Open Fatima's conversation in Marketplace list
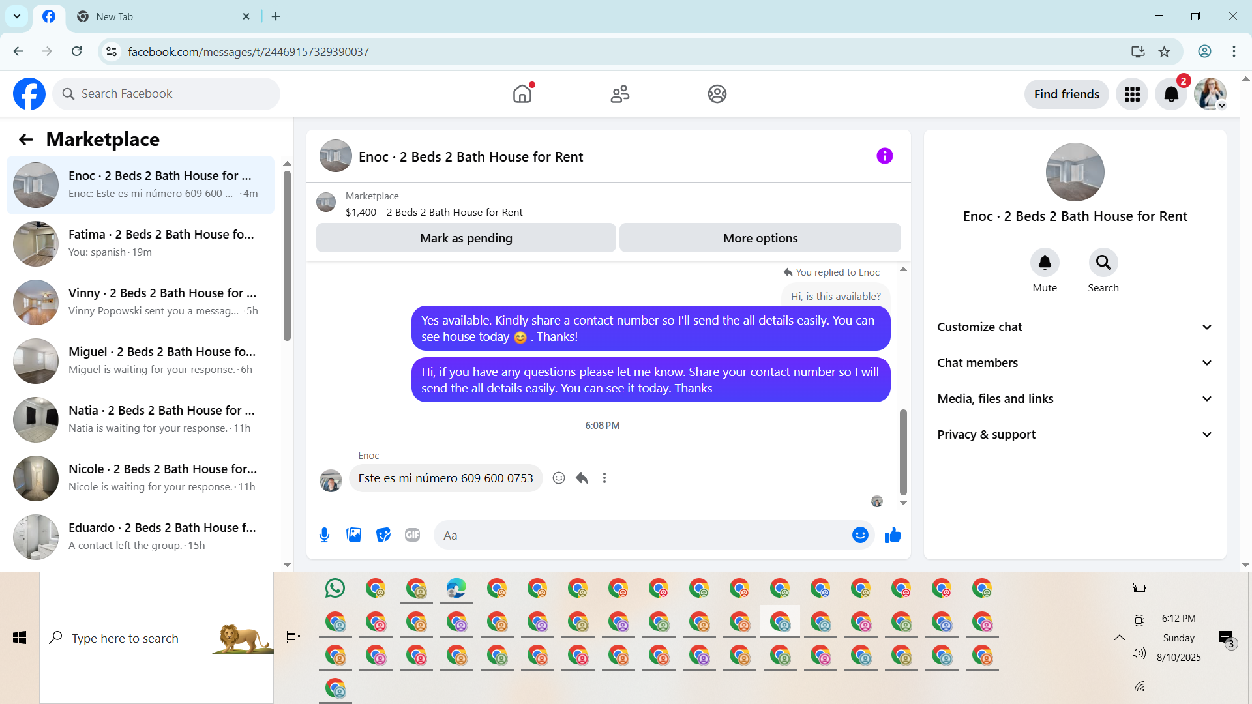The height and width of the screenshot is (704, 1252). coord(140,243)
